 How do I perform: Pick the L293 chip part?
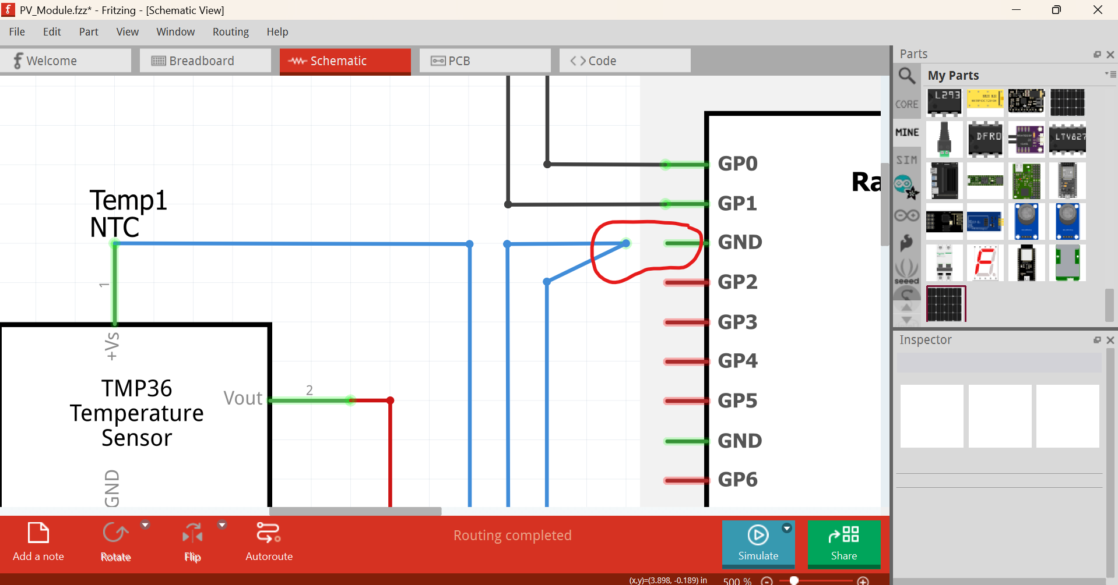(944, 102)
